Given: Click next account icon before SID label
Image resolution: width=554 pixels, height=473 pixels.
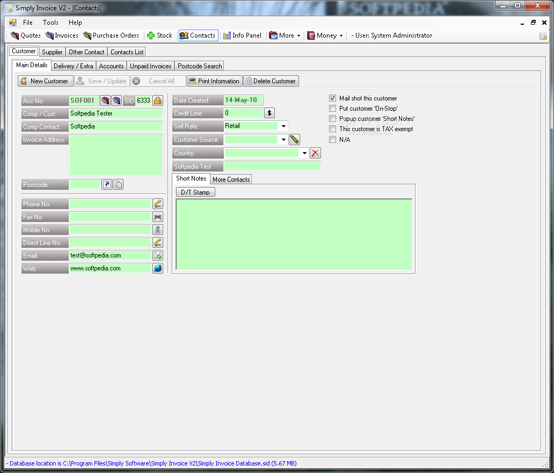Looking at the screenshot, I should coord(116,101).
